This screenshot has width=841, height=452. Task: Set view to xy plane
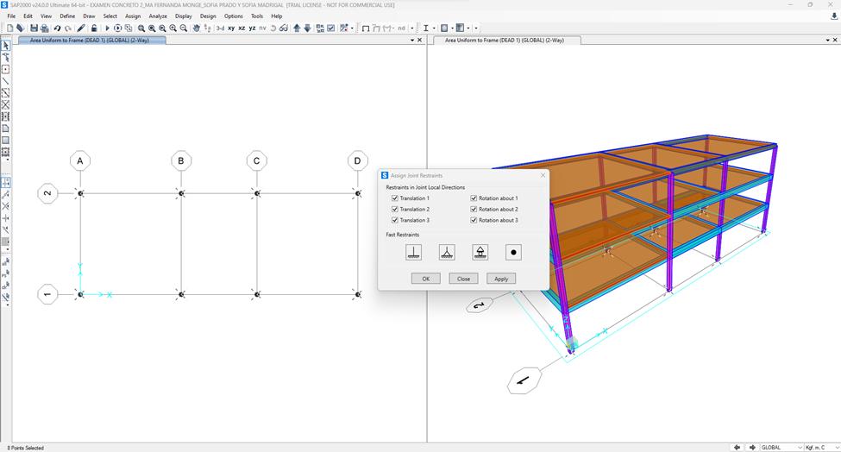pos(231,28)
